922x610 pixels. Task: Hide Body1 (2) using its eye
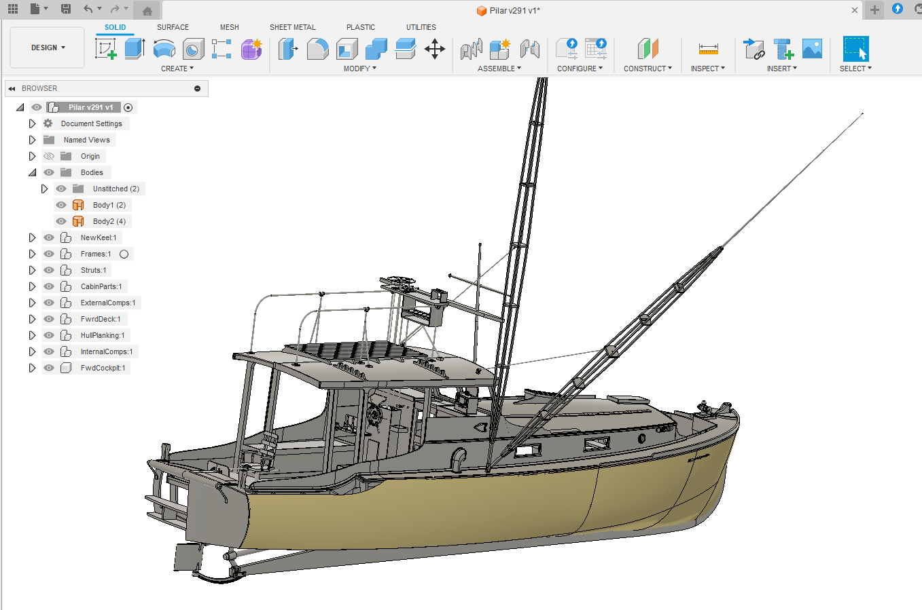tap(61, 205)
